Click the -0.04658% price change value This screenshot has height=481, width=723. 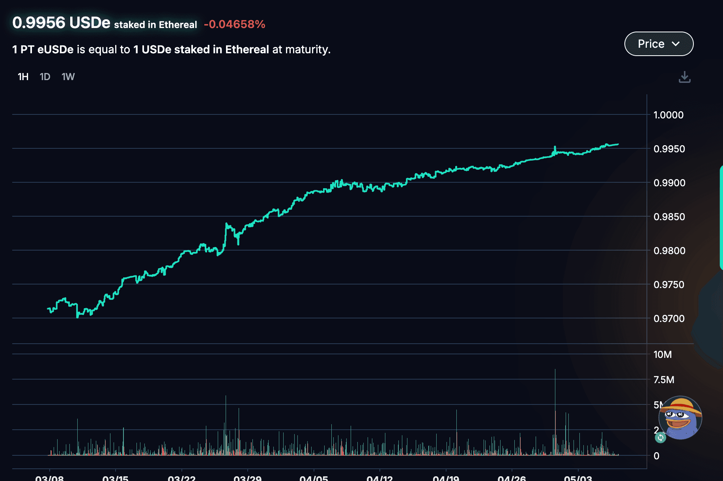click(x=235, y=24)
